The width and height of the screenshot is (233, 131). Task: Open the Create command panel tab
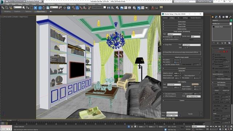(213, 17)
